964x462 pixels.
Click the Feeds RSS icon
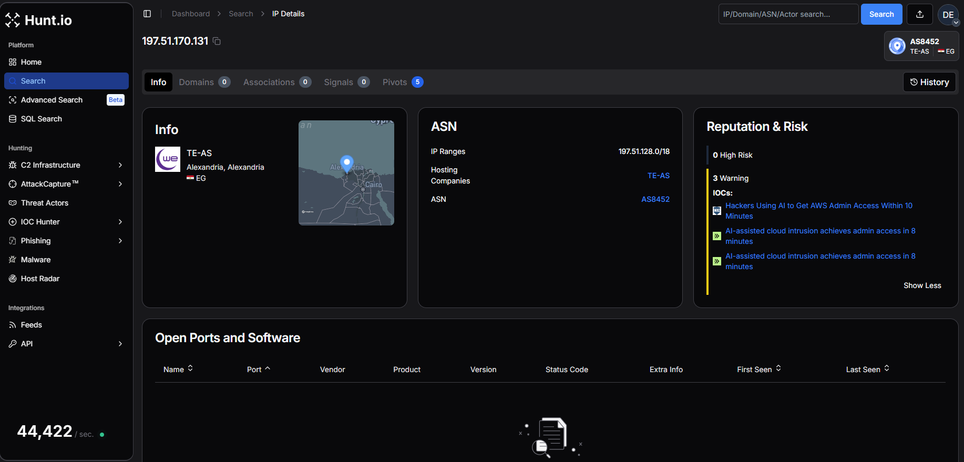(x=13, y=325)
